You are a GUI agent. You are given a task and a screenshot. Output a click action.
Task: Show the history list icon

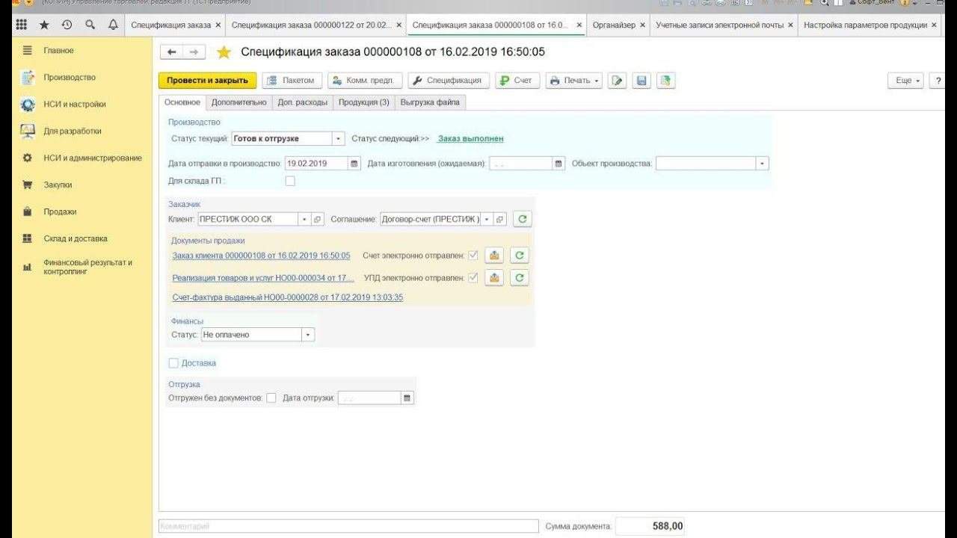[x=67, y=25]
